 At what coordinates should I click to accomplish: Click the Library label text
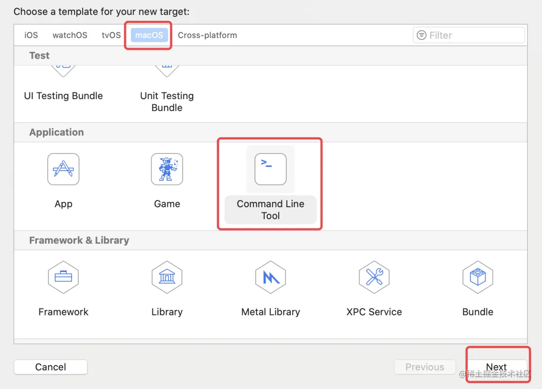(167, 312)
